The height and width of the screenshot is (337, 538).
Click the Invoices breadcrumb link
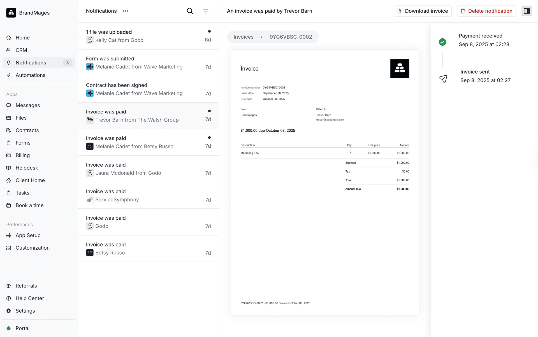243,37
